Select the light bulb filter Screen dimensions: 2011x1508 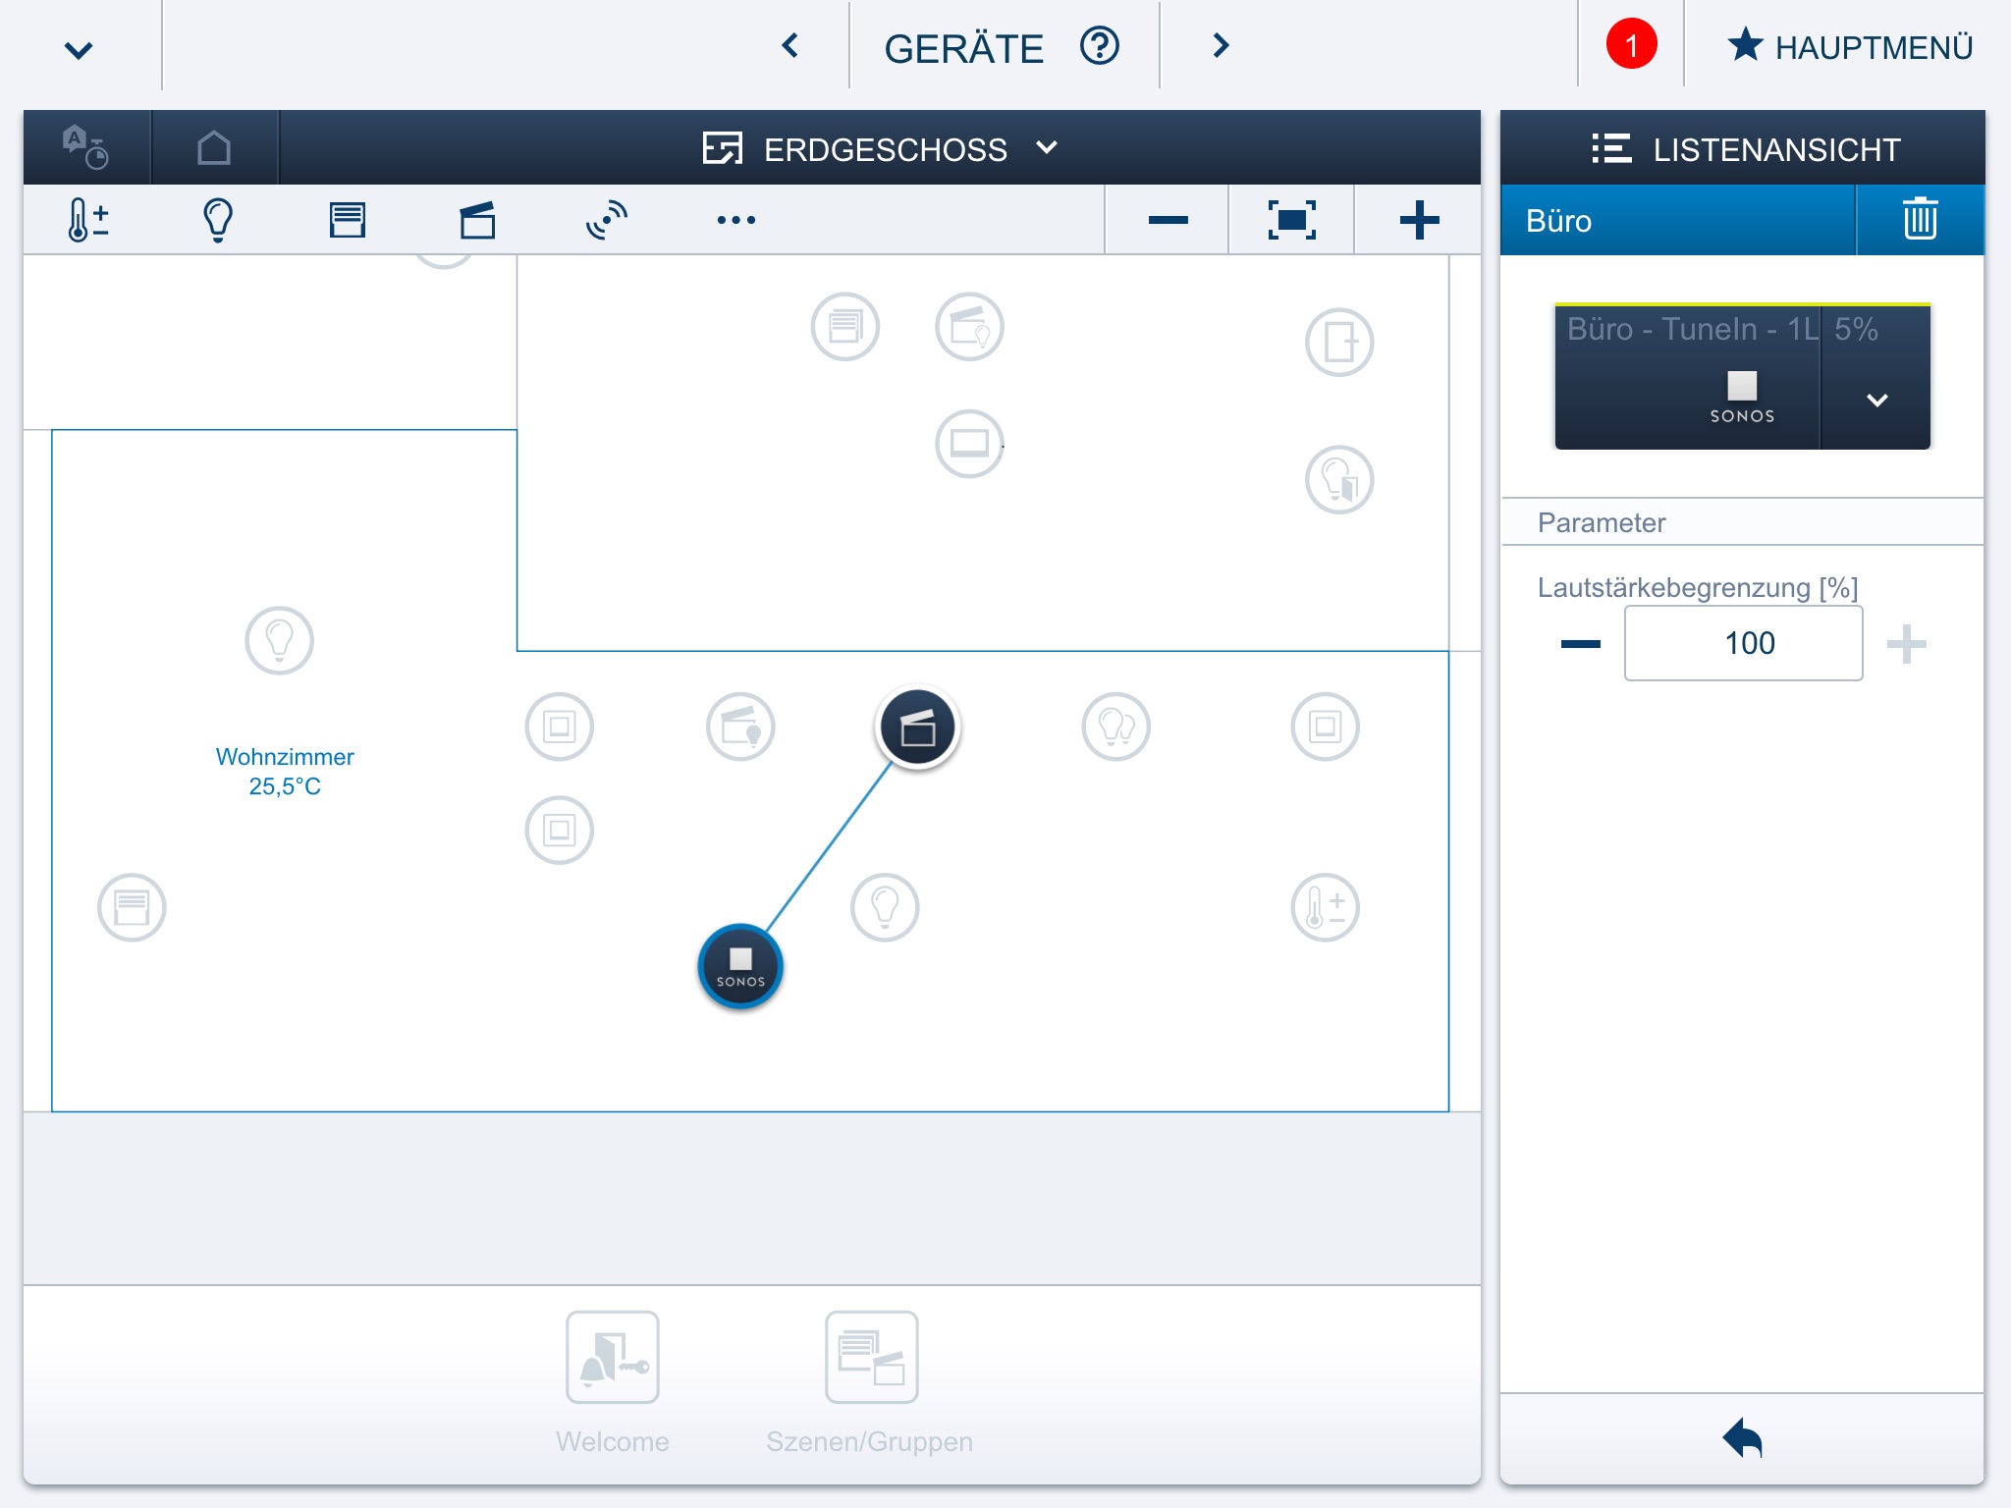pyautogui.click(x=218, y=219)
